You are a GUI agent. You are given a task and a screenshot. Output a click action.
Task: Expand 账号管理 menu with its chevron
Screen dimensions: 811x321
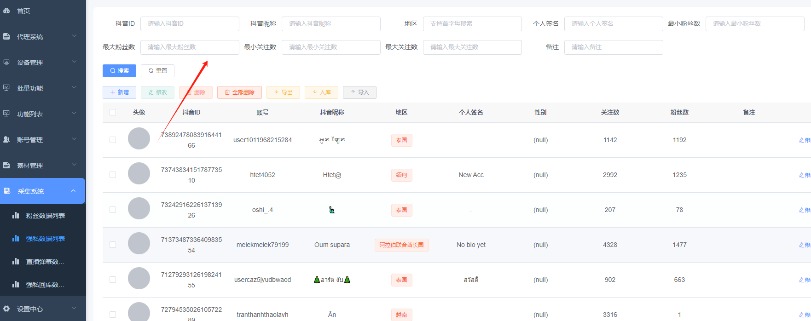[x=74, y=139]
